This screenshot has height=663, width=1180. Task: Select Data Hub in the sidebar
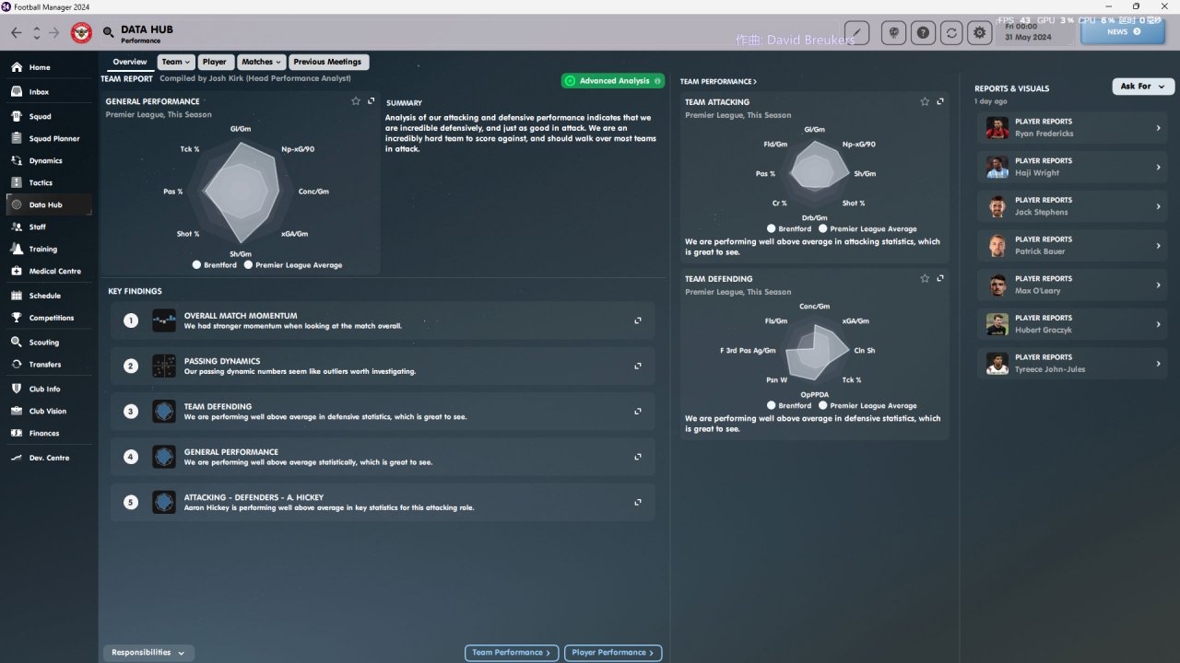pos(50,205)
